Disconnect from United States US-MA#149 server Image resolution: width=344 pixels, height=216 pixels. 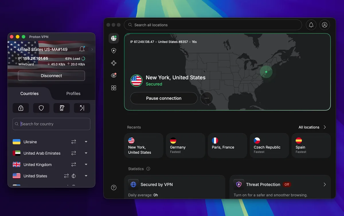point(51,76)
